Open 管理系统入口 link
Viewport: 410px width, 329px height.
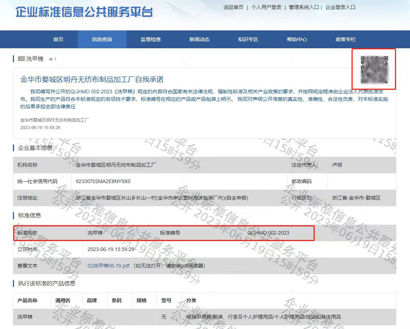click(304, 7)
